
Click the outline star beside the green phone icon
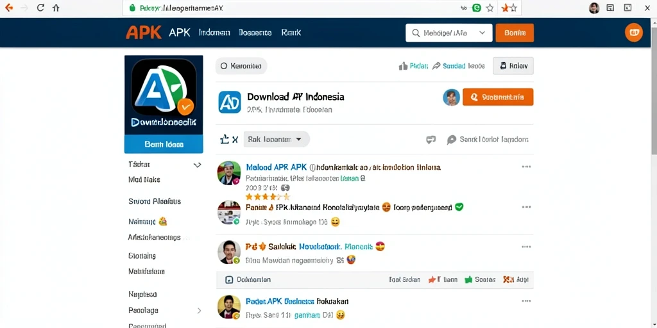click(x=490, y=8)
